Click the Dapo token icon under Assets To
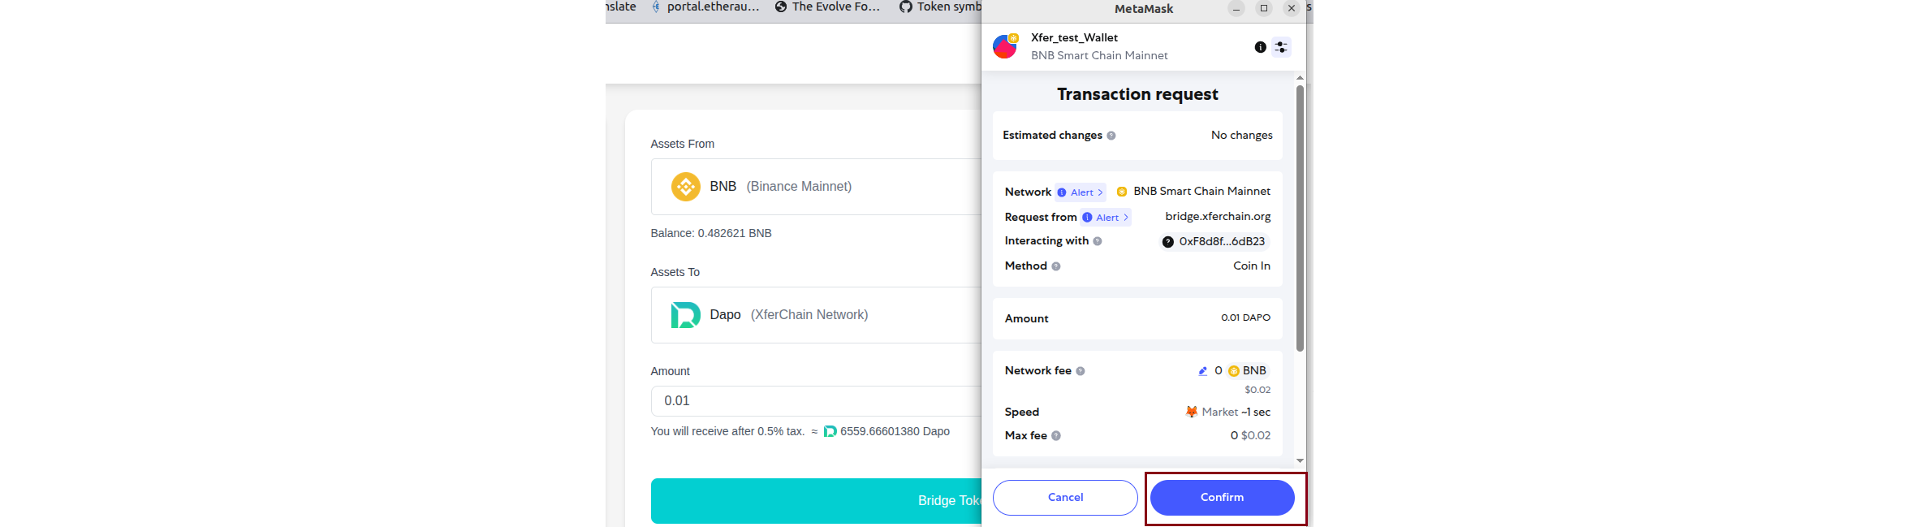 (x=686, y=314)
